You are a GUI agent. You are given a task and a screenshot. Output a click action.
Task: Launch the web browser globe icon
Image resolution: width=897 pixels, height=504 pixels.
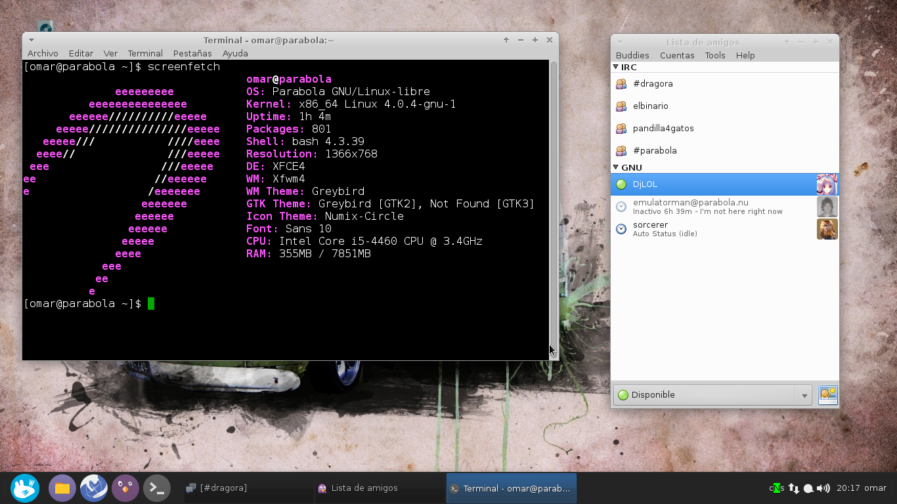click(94, 488)
